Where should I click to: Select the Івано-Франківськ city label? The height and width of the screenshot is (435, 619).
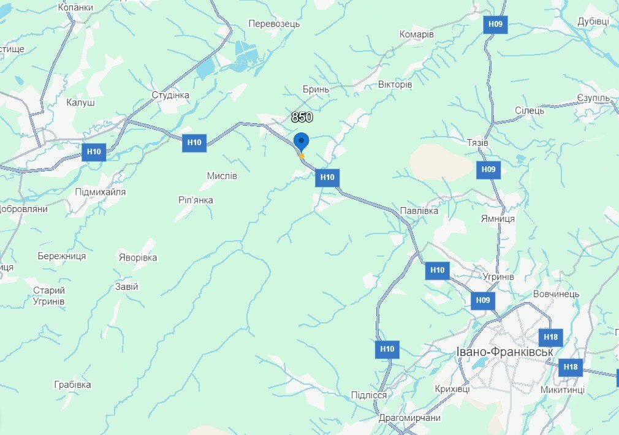tap(504, 352)
